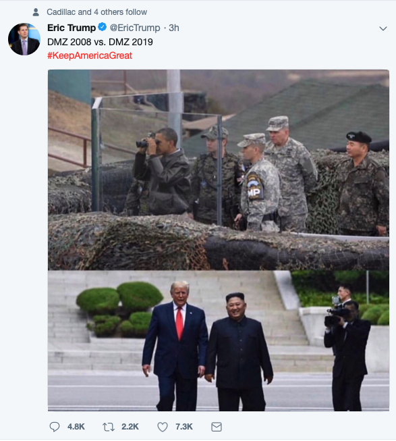Click the 2.2K retweets count
The image size is (396, 441).
tap(130, 427)
